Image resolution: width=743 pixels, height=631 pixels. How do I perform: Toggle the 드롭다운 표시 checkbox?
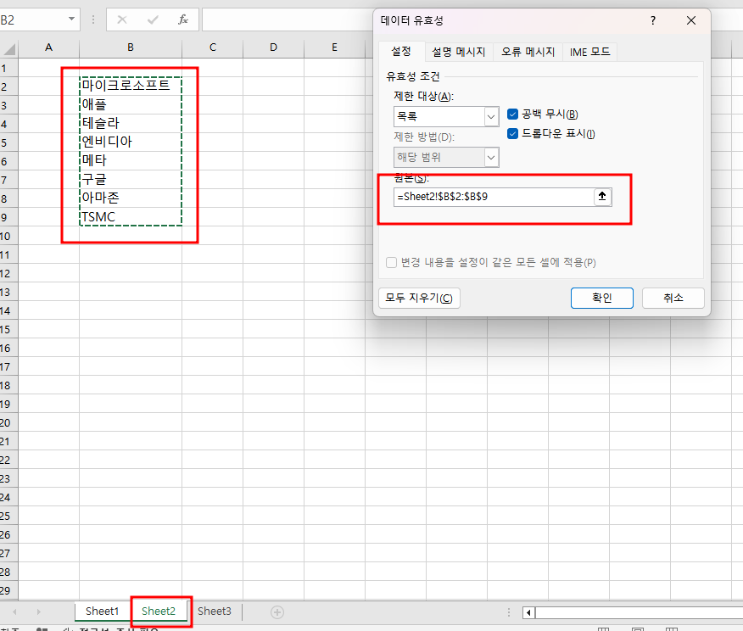click(x=512, y=134)
